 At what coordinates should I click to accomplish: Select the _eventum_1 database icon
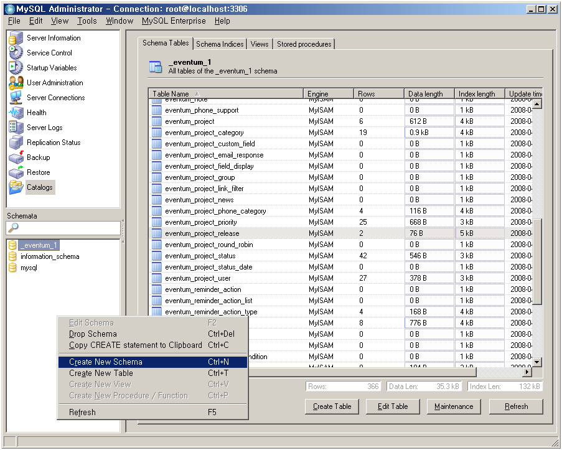pos(12,245)
